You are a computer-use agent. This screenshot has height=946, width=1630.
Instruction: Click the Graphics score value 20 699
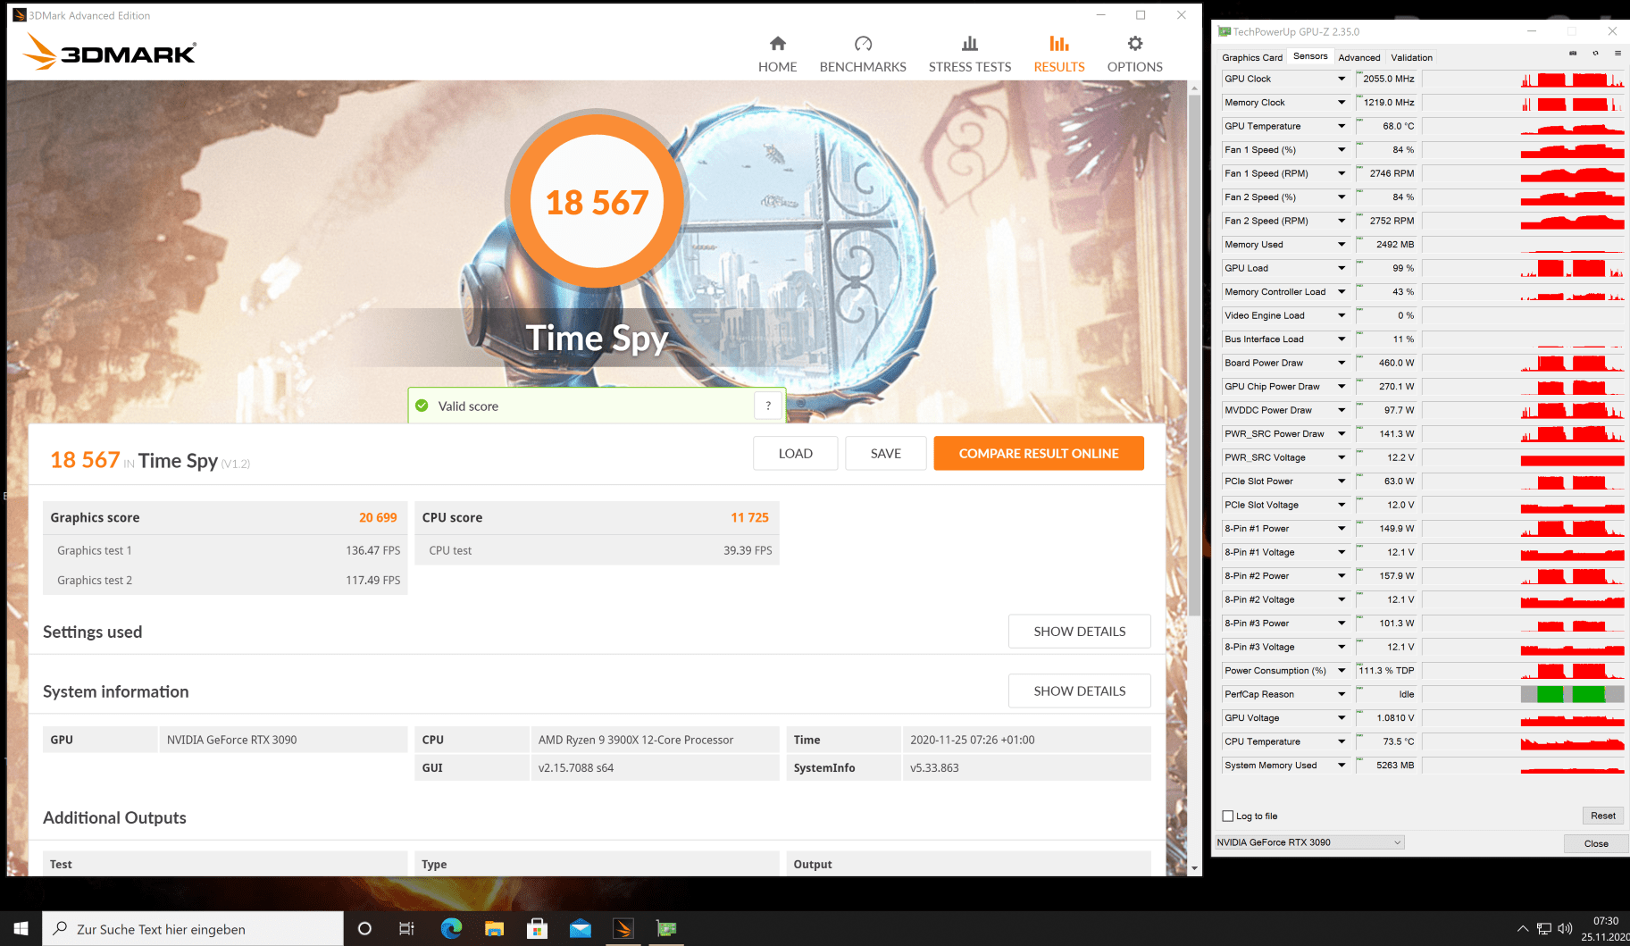click(378, 518)
